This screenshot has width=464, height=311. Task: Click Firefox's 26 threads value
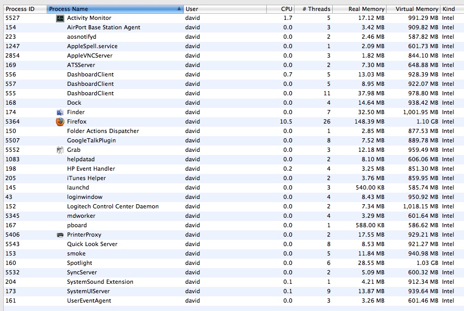click(327, 122)
